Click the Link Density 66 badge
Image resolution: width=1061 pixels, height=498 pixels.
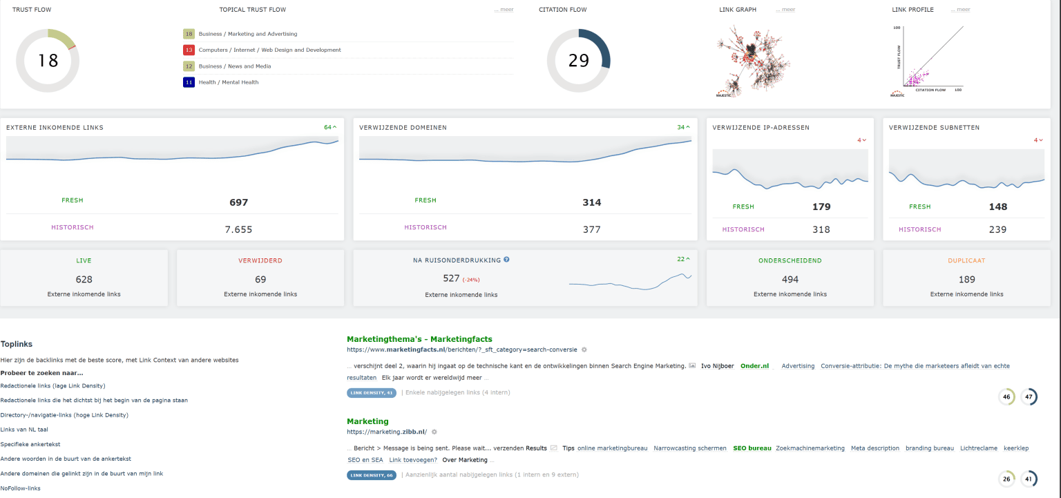coord(372,475)
